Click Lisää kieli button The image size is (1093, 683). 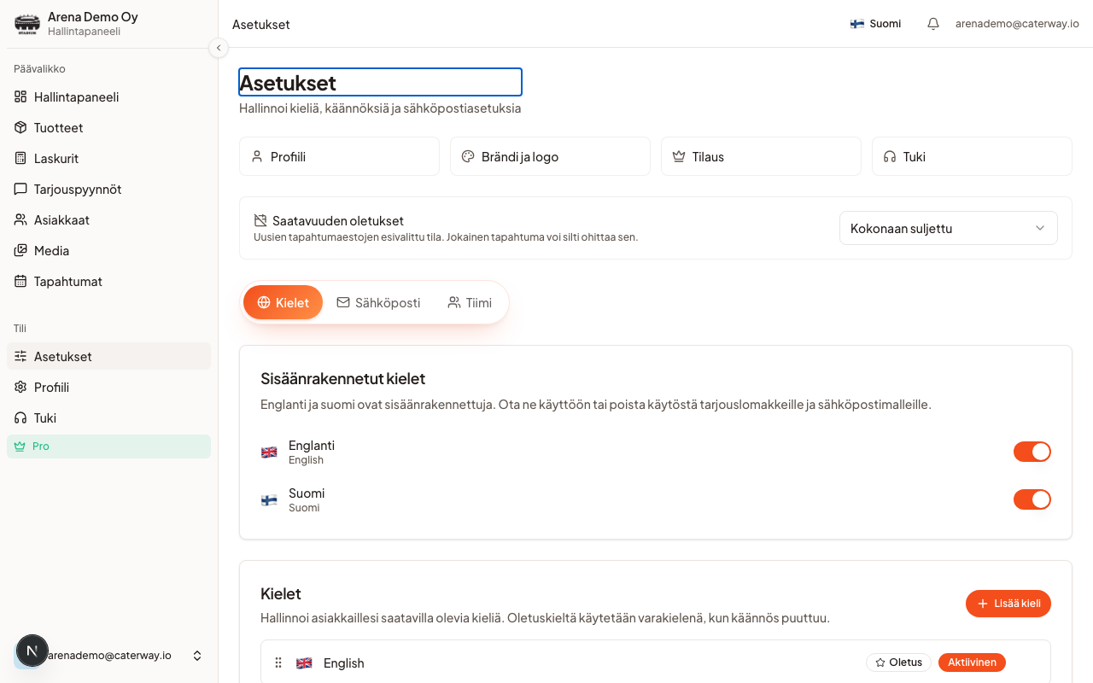[1008, 603]
